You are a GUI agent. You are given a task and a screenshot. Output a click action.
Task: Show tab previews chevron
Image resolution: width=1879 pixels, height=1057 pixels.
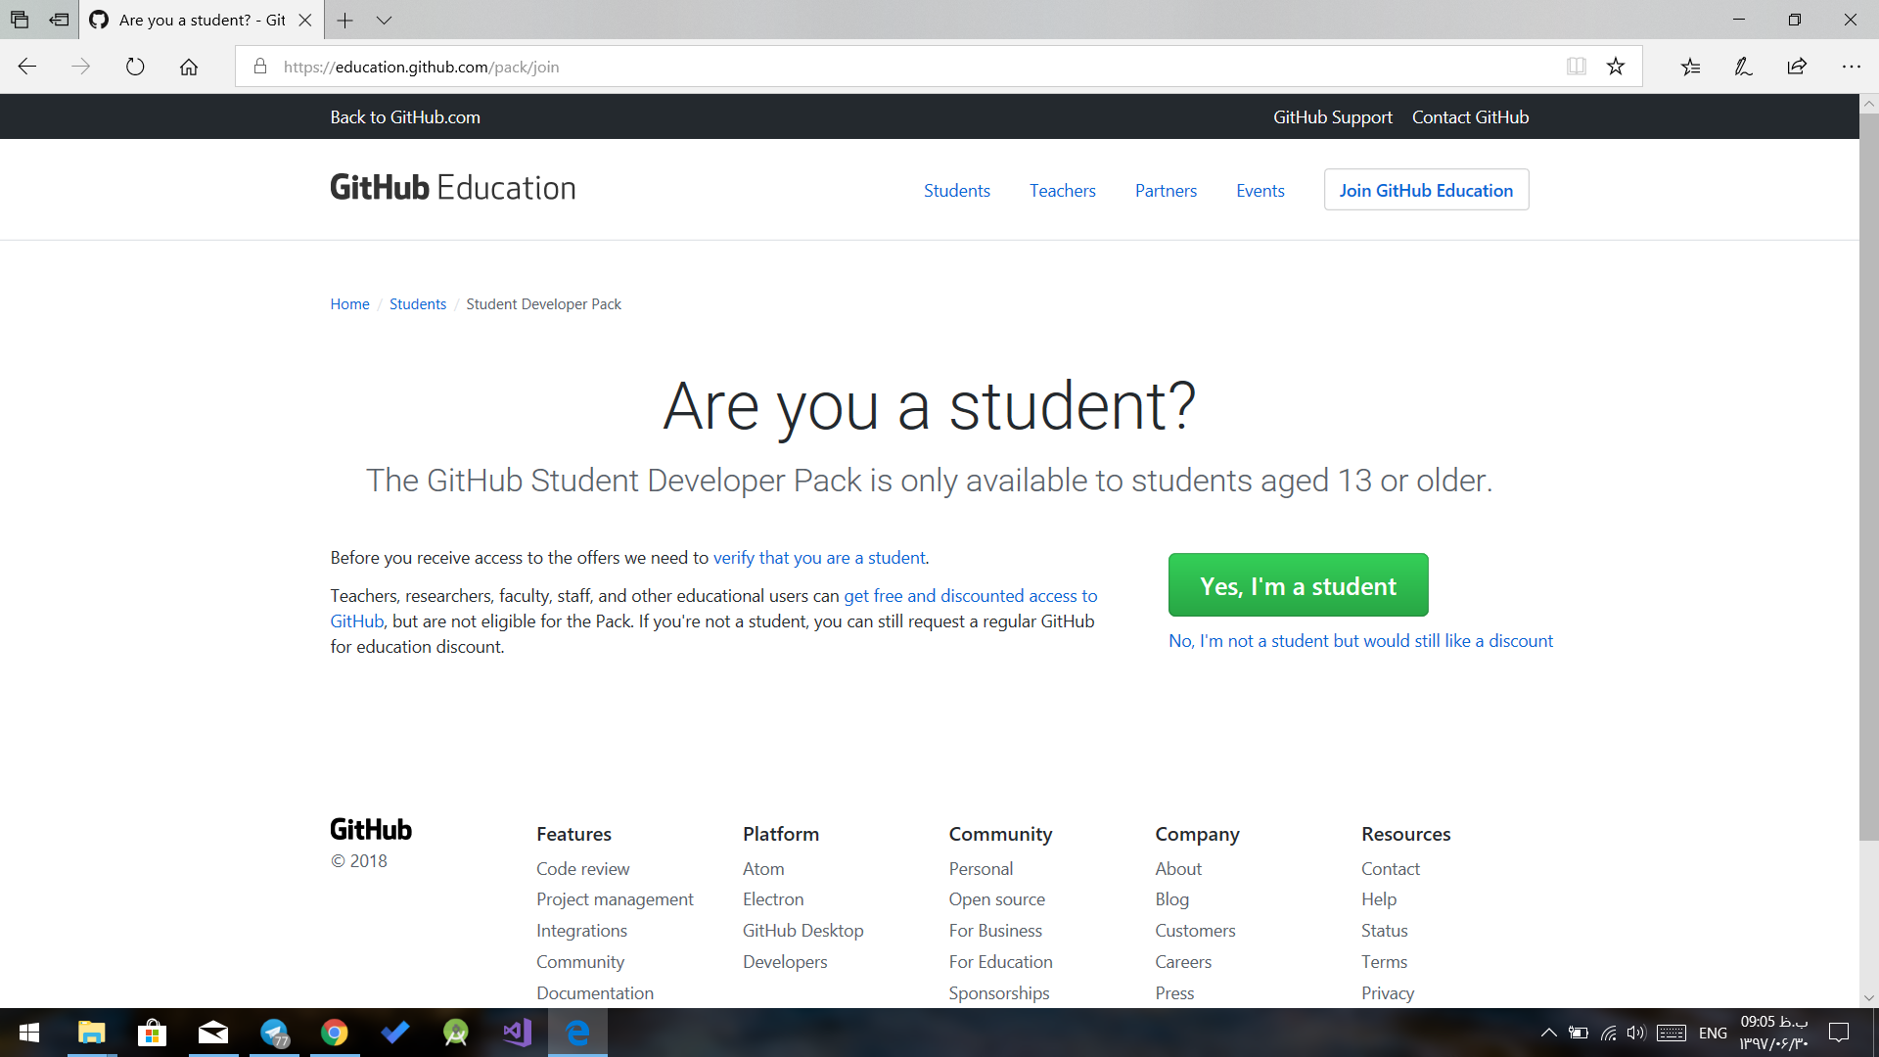coord(384,20)
